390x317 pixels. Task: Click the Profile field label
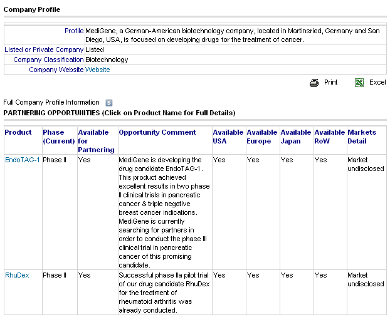[x=74, y=31]
